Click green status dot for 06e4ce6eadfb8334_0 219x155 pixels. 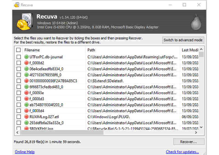point(26,69)
